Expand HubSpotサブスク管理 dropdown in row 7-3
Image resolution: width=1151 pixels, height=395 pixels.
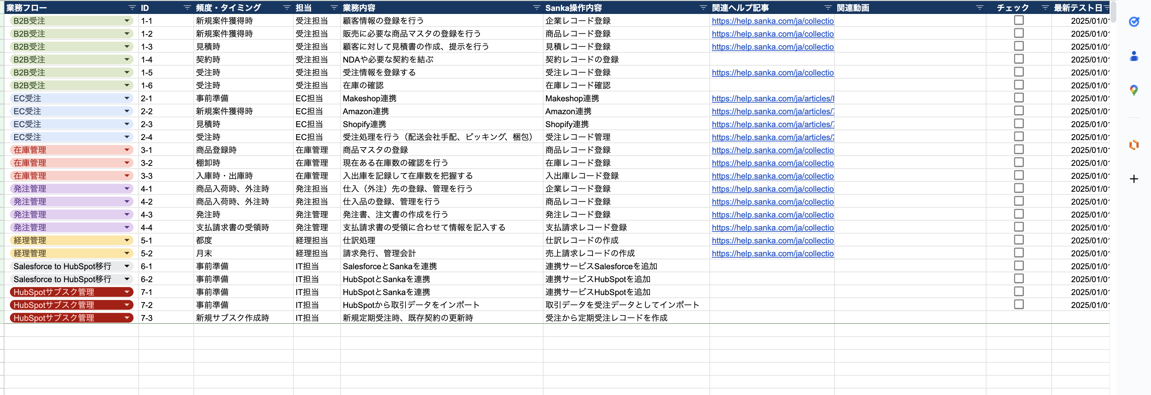[x=127, y=318]
